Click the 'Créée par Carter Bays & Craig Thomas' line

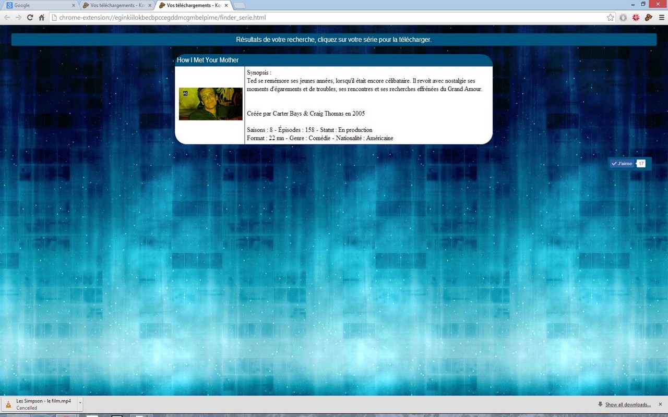pyautogui.click(x=306, y=114)
